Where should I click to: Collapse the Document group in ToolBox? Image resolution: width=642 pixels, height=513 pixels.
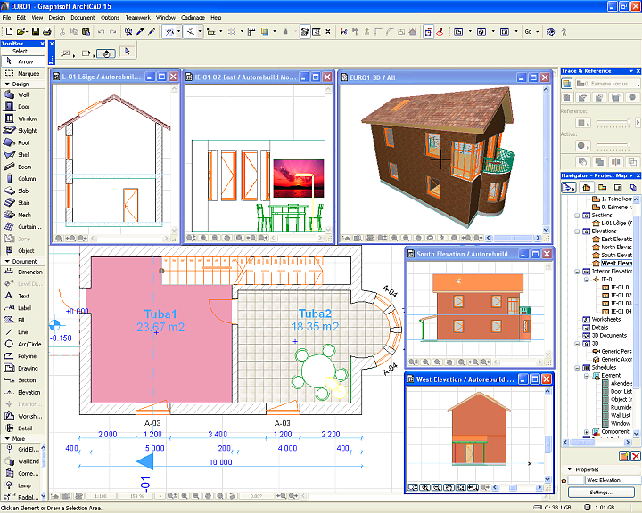pos(7,262)
